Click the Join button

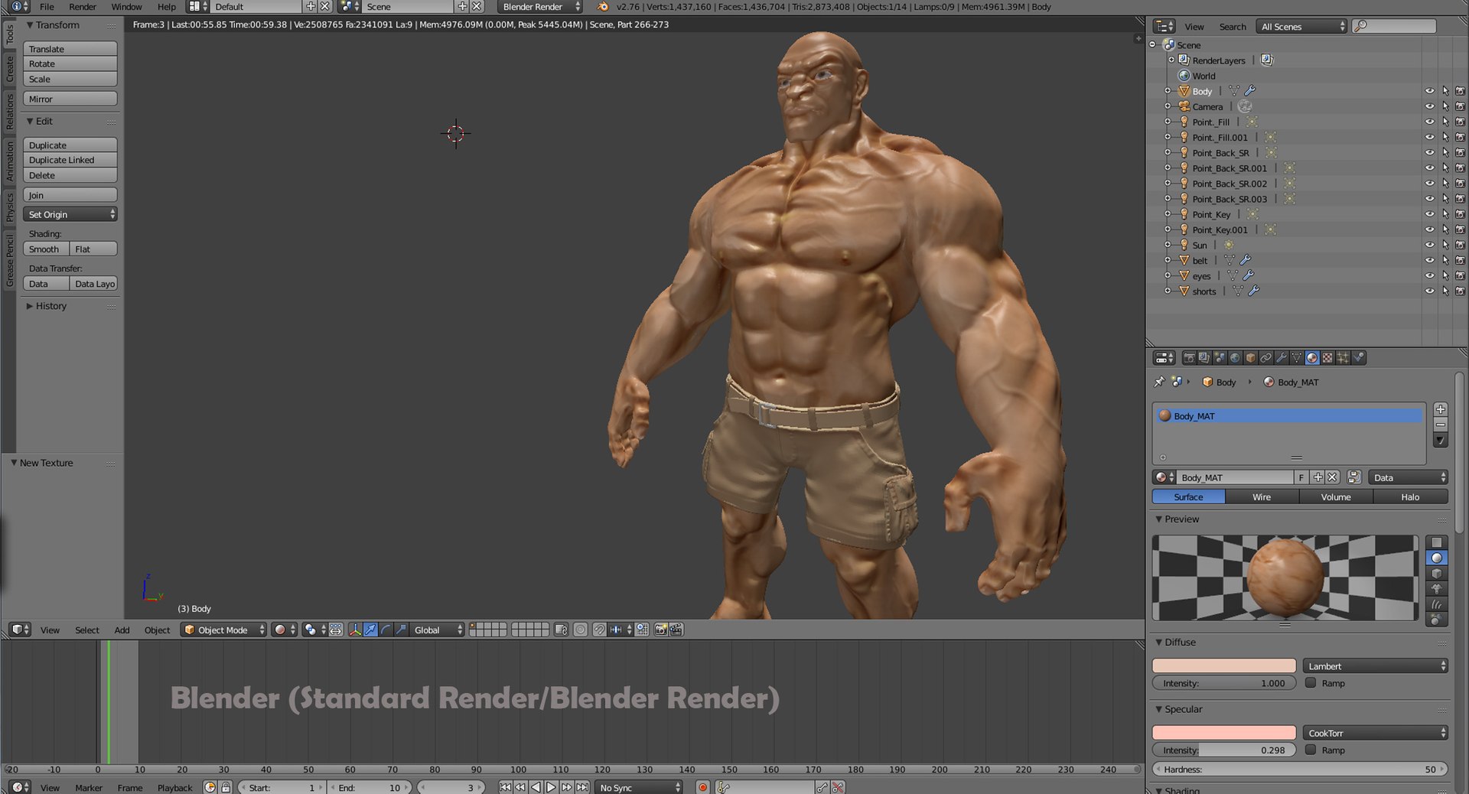pyautogui.click(x=70, y=195)
